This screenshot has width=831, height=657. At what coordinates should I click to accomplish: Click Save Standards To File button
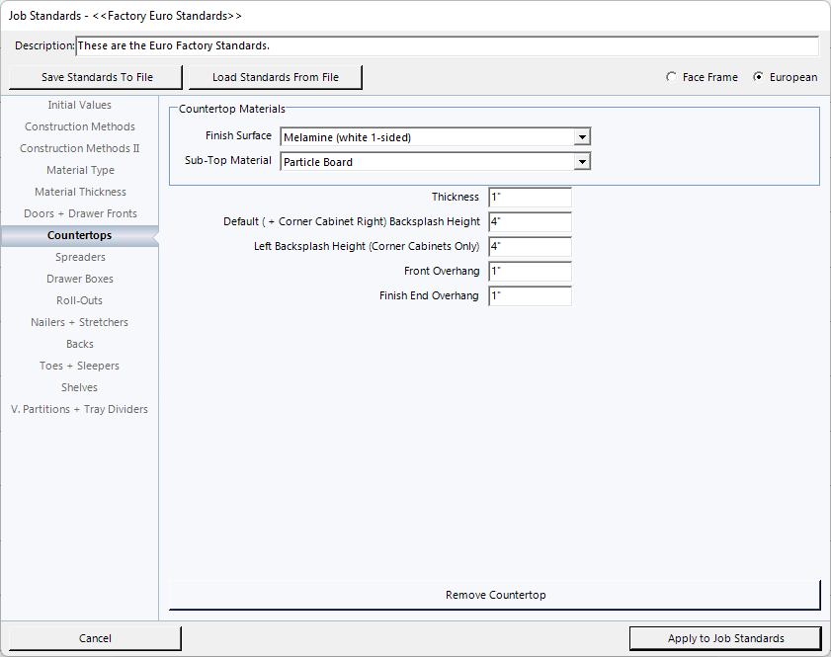coord(97,77)
